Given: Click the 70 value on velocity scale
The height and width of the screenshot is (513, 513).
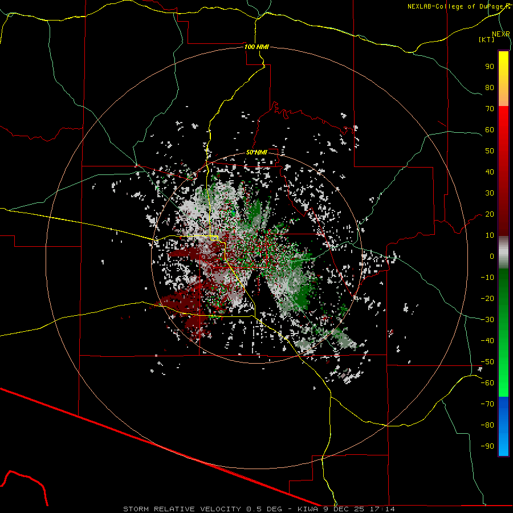Looking at the screenshot, I should 490,109.
